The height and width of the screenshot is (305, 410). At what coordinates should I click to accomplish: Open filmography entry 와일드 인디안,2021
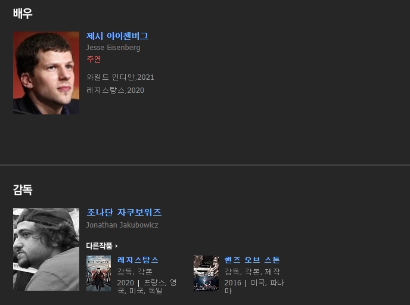(x=120, y=77)
